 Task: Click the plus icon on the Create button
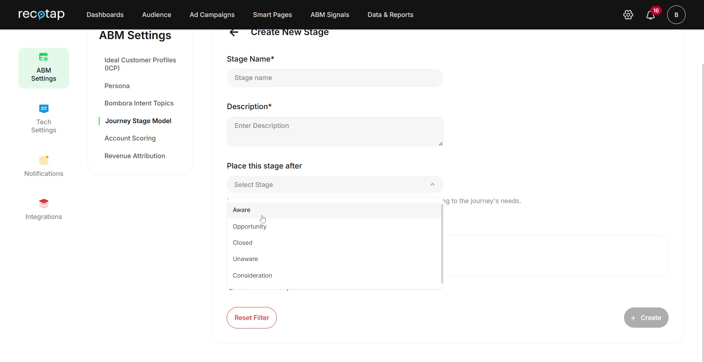(x=633, y=318)
